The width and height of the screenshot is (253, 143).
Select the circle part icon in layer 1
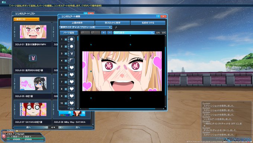pyautogui.click(x=71, y=39)
